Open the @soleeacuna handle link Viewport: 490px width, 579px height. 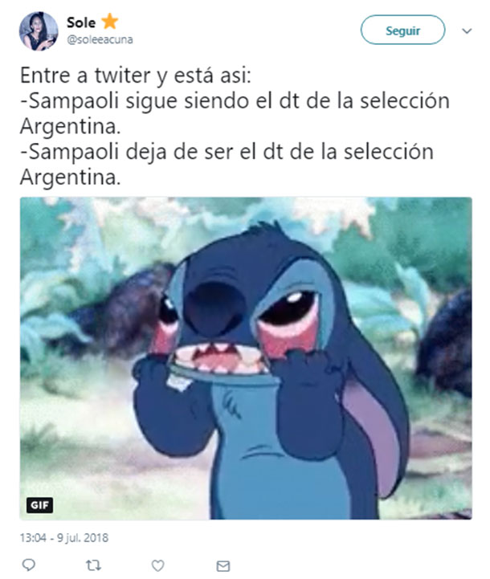click(x=100, y=39)
